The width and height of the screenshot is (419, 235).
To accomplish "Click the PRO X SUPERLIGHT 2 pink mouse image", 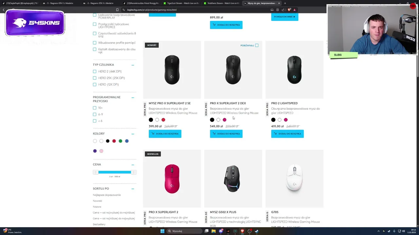I will point(172,179).
